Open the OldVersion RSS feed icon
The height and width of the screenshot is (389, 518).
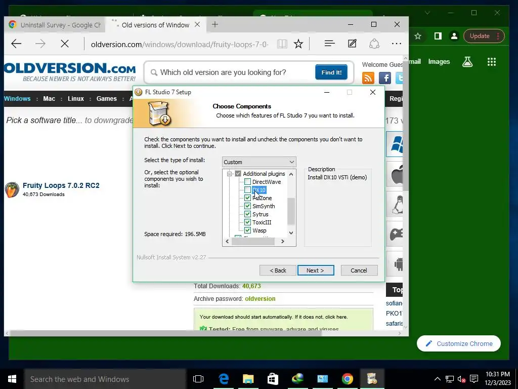coord(368,78)
